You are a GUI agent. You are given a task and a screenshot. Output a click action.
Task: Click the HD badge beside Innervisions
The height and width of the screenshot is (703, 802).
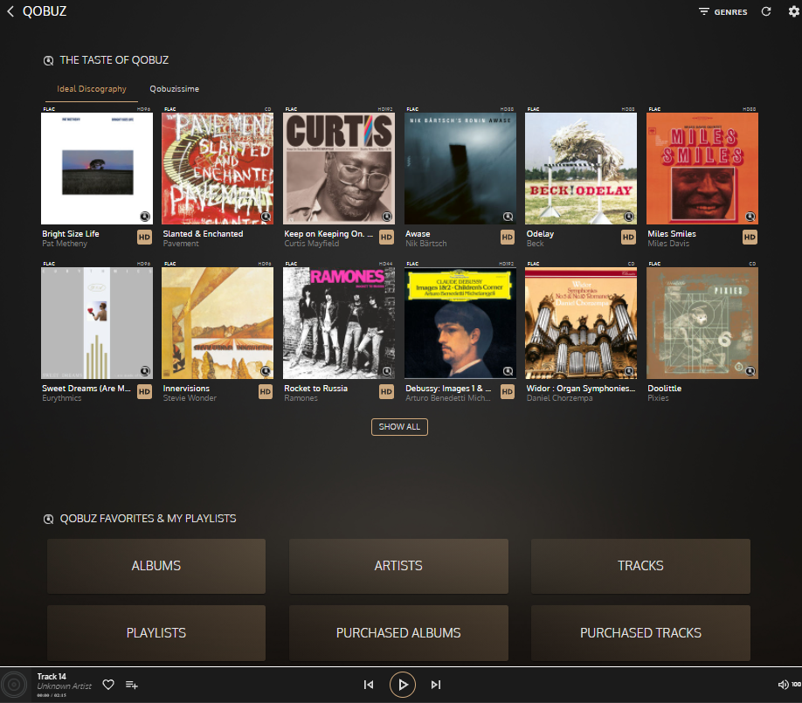pos(266,391)
